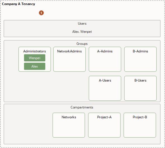Click the Administrators group box title
The image size is (165, 148).
coord(34,51)
